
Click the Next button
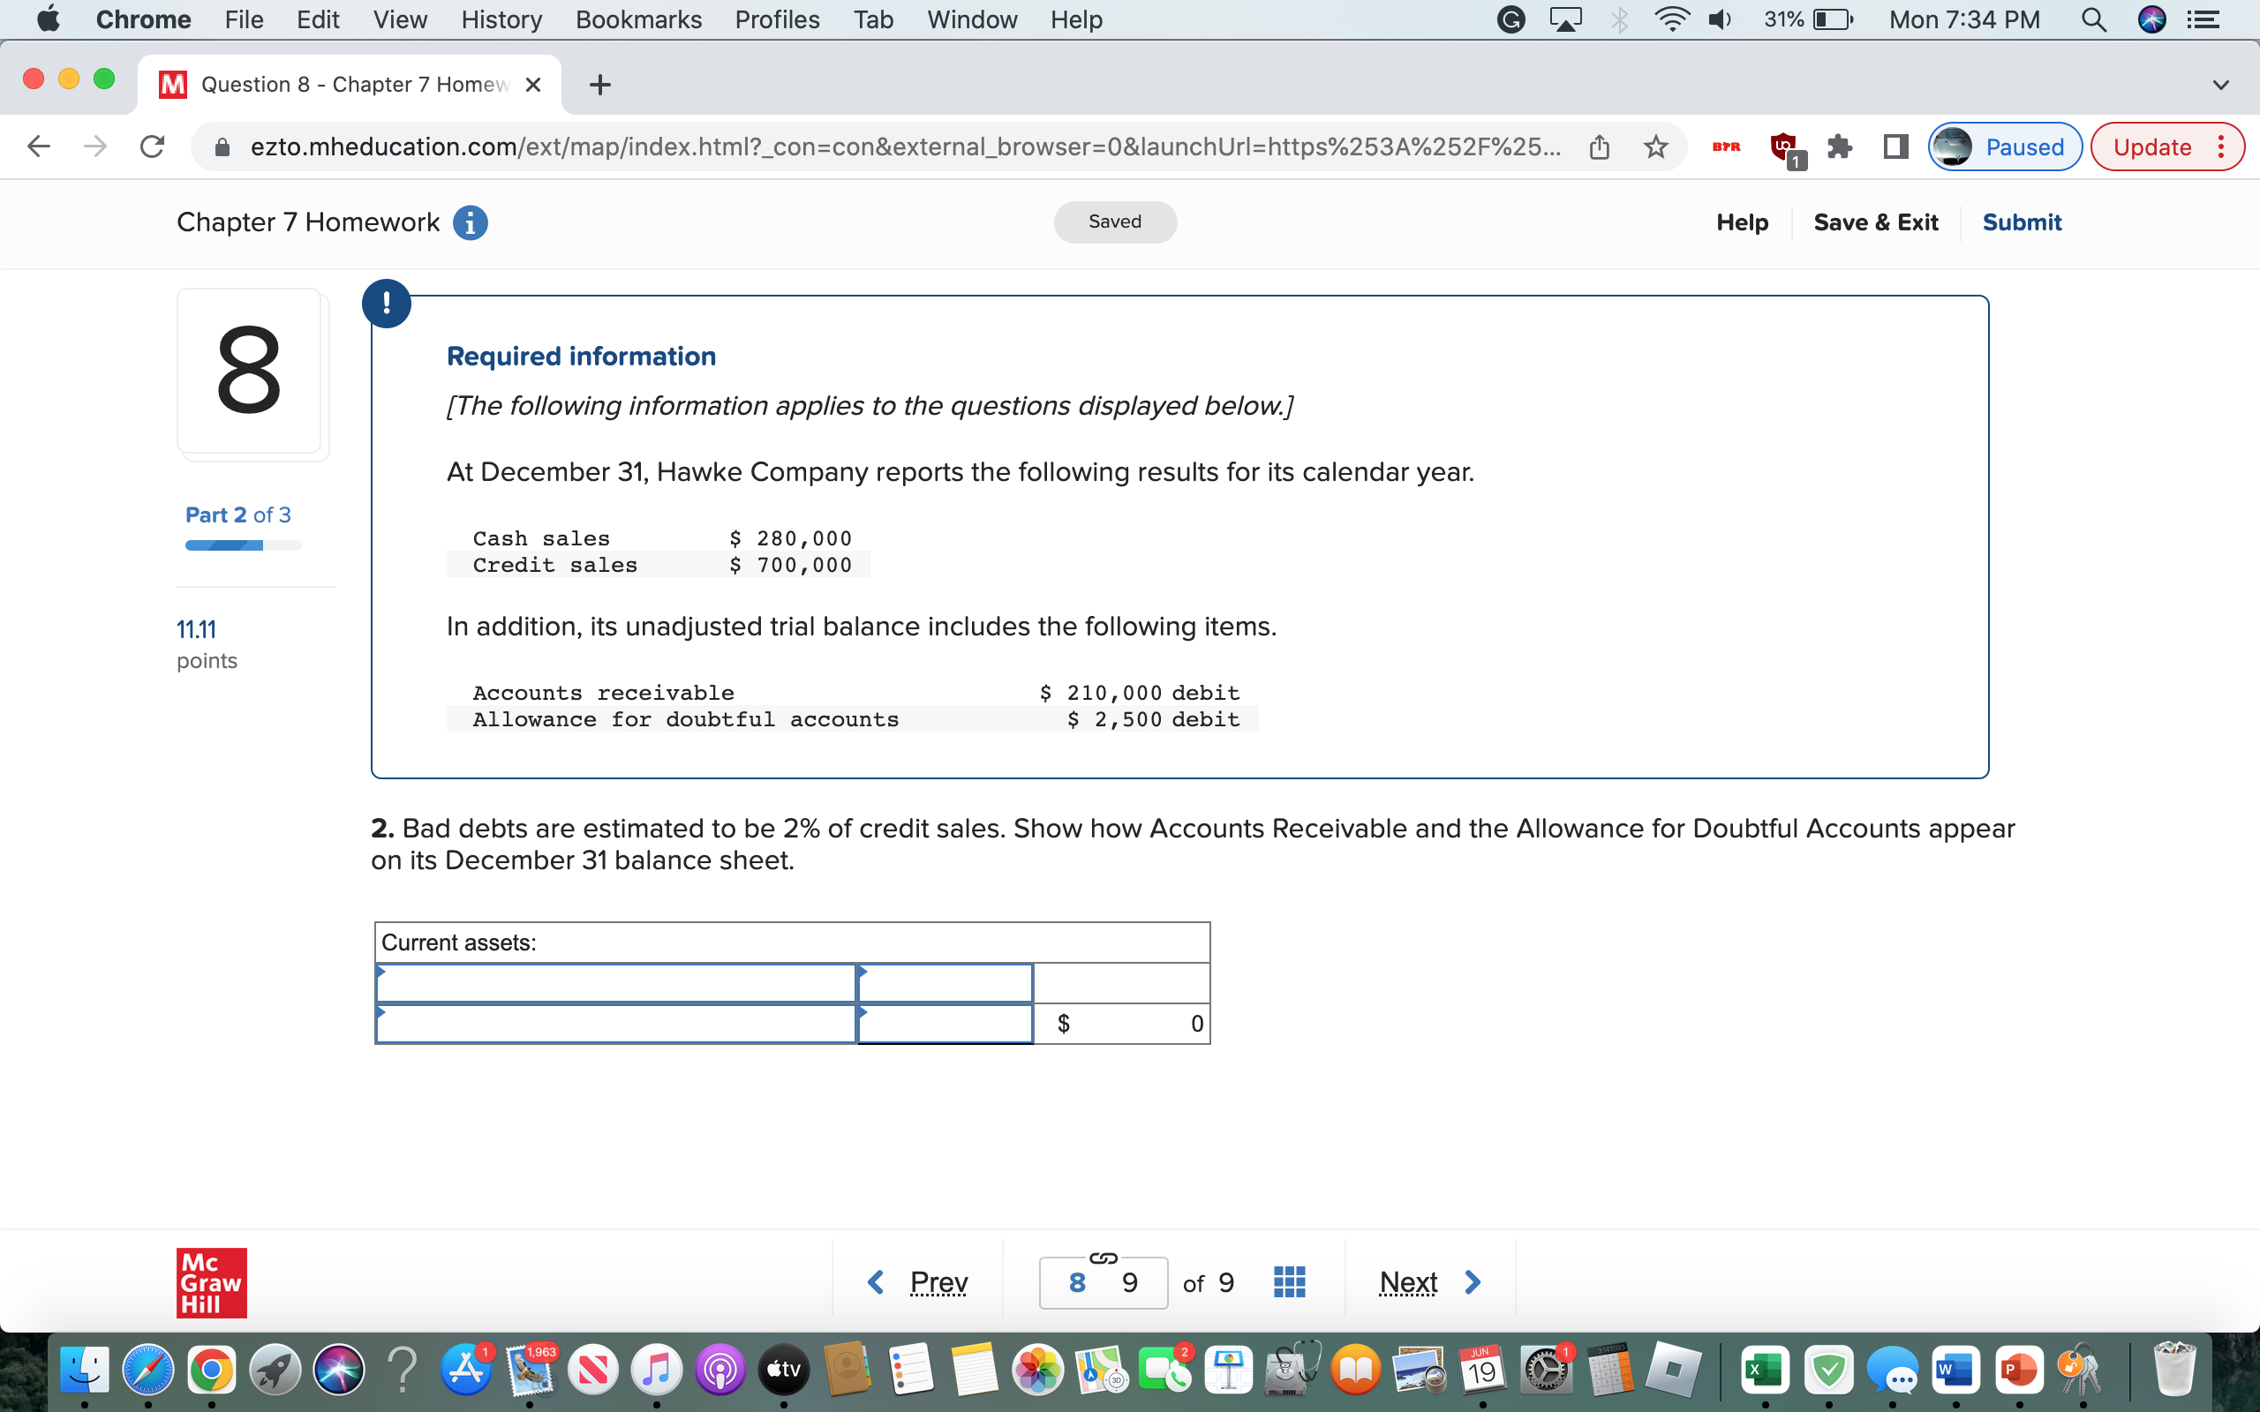pyautogui.click(x=1428, y=1281)
